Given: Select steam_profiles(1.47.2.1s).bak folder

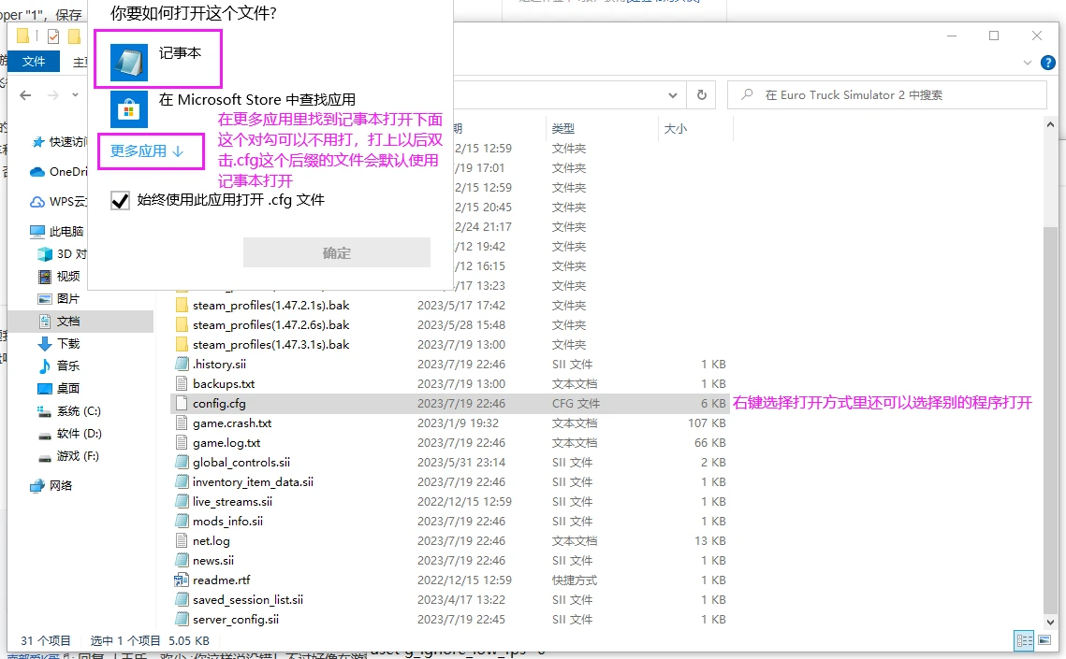Looking at the screenshot, I should (x=270, y=306).
